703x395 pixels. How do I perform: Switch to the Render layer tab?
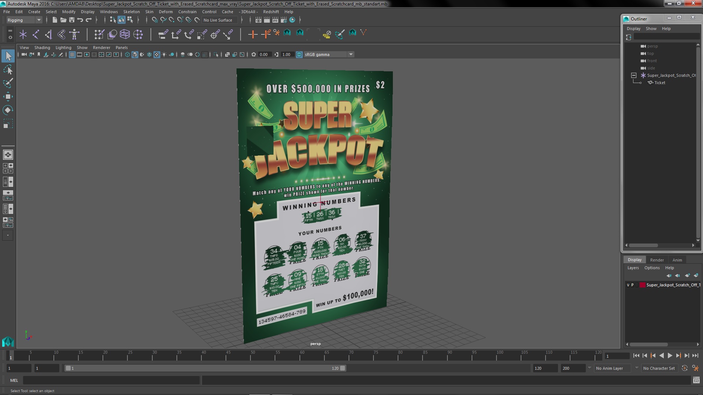pos(656,260)
